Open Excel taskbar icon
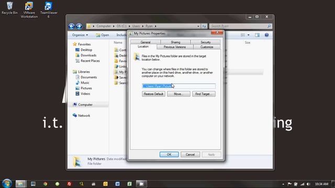Viewport: 335px width, 188px height. (129, 184)
